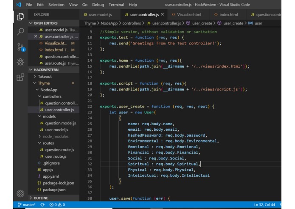Open the Extensions view icon
Image resolution: width=295 pixels, height=209 pixels.
pos(20,77)
